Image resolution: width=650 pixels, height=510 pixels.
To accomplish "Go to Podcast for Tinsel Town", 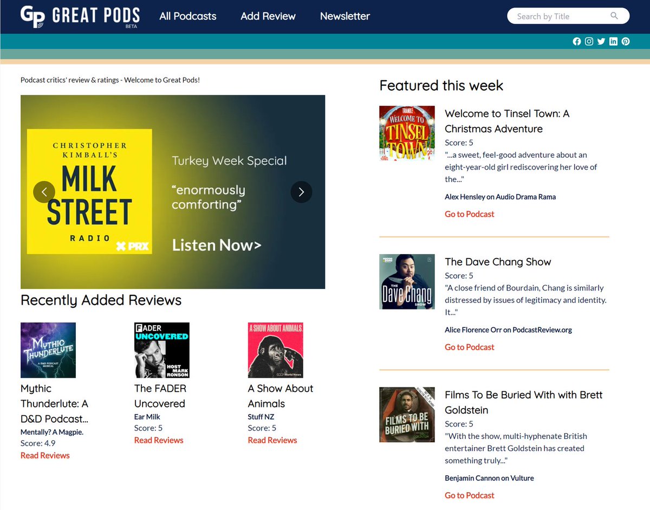I will pos(470,214).
